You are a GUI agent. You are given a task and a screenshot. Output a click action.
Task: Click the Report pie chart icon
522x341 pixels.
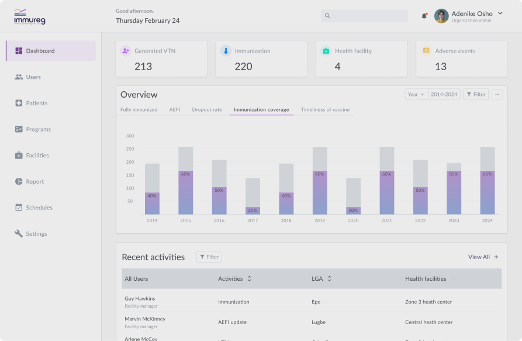coord(19,181)
